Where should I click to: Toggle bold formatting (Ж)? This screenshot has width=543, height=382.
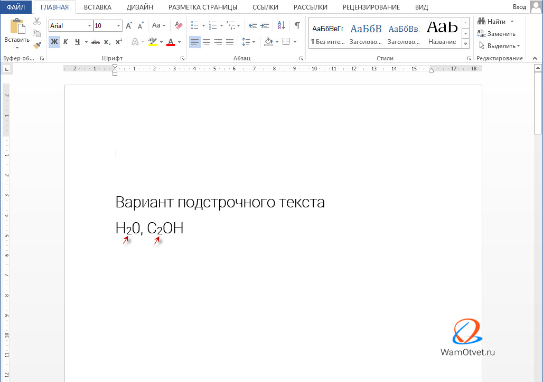point(54,42)
